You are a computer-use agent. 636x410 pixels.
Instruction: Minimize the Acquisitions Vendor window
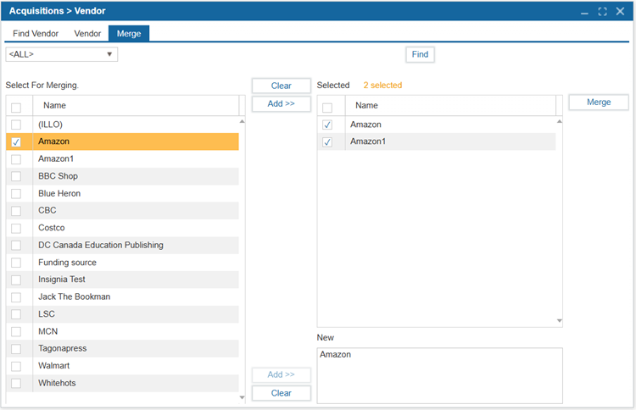click(x=584, y=12)
